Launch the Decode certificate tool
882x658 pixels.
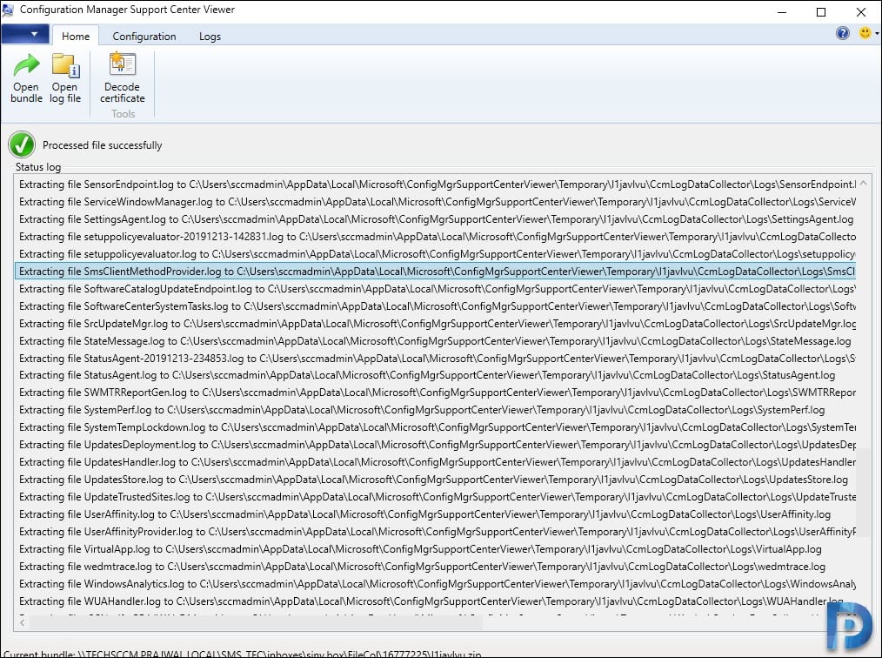pos(122,77)
